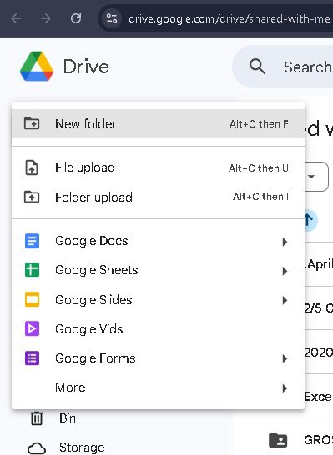333x455 pixels.
Task: Click the File upload icon
Action: click(x=32, y=167)
